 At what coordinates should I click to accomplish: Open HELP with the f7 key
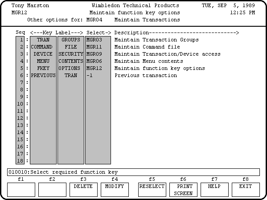click(x=214, y=190)
